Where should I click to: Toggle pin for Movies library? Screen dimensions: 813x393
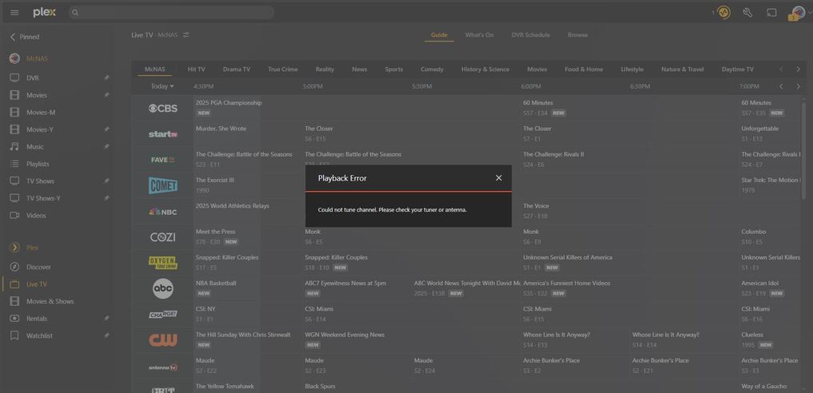106,95
